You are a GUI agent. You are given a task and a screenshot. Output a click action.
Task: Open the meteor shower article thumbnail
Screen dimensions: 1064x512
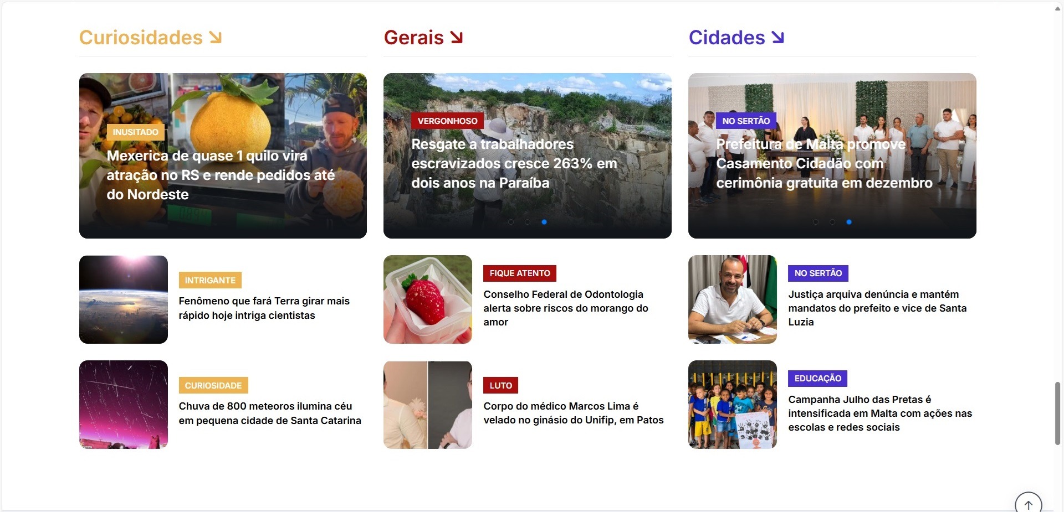(124, 405)
